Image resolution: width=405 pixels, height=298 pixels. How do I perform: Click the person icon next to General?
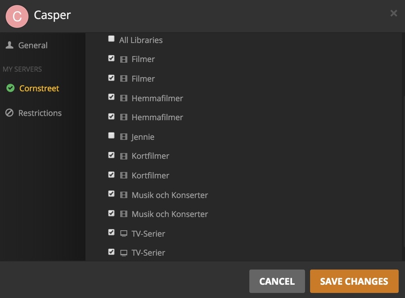pyautogui.click(x=9, y=45)
